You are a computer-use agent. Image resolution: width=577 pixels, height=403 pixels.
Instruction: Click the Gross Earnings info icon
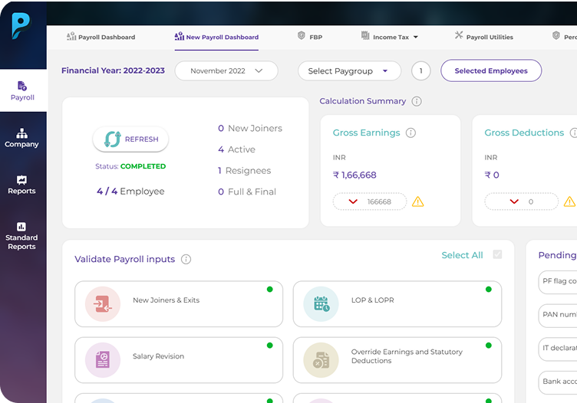tap(410, 133)
